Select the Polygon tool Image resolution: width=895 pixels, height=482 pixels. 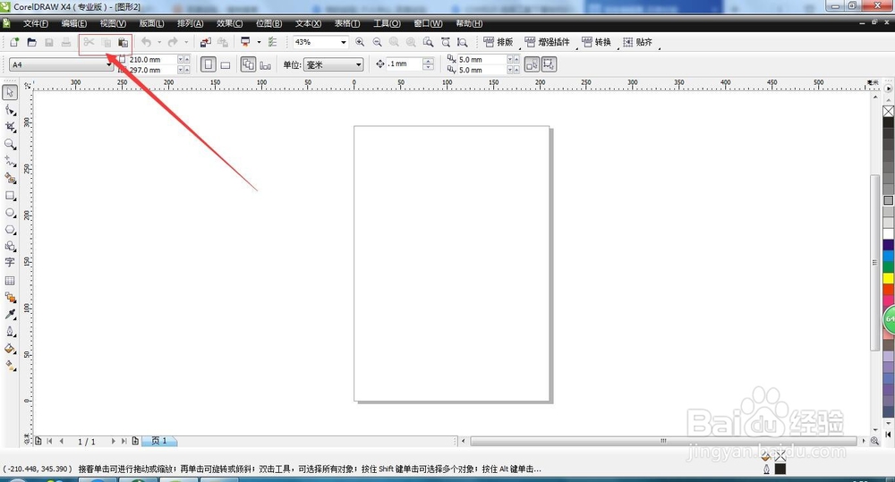click(10, 230)
